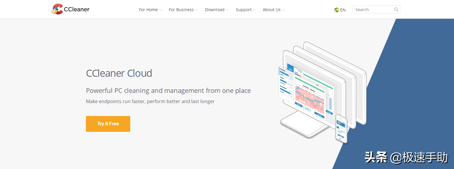Screen dimensions: 454x169
Task: Open the Support menu
Action: coord(246,10)
